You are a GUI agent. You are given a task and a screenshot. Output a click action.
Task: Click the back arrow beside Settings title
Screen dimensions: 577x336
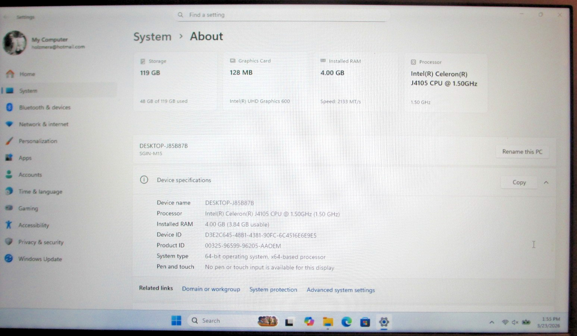pyautogui.click(x=5, y=17)
